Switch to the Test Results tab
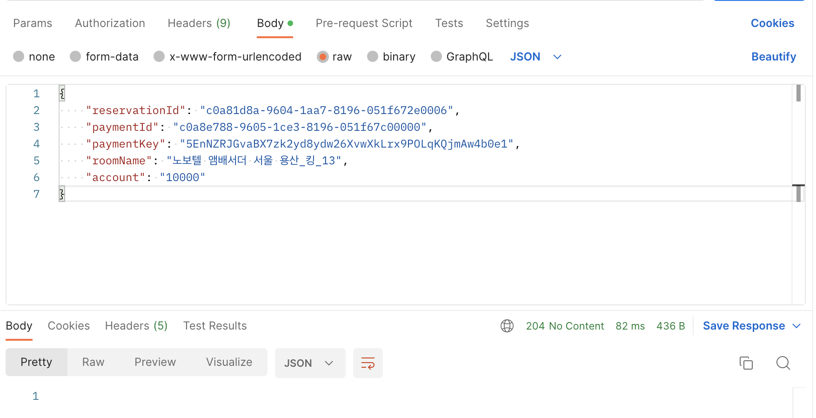The height and width of the screenshot is (418, 816). (x=215, y=326)
